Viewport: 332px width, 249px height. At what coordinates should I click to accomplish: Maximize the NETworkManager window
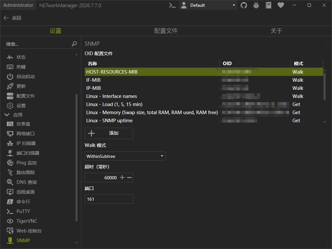pyautogui.click(x=309, y=5)
